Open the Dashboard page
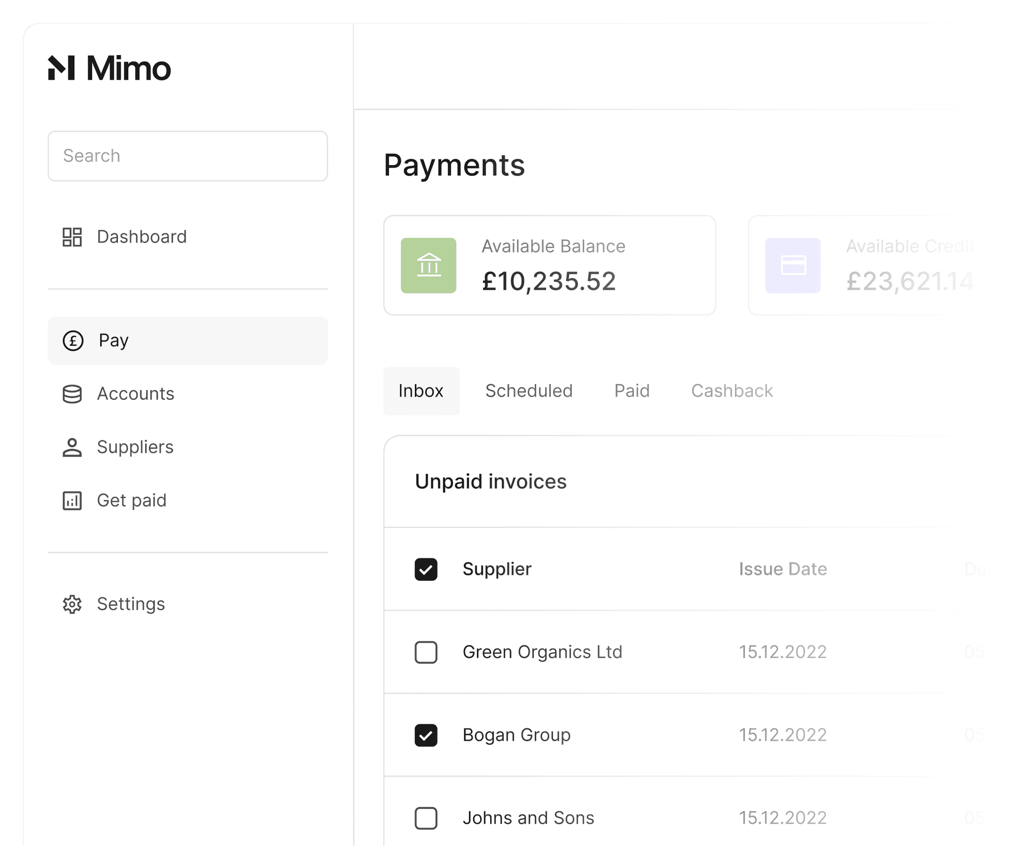The height and width of the screenshot is (846, 1015). (x=141, y=237)
